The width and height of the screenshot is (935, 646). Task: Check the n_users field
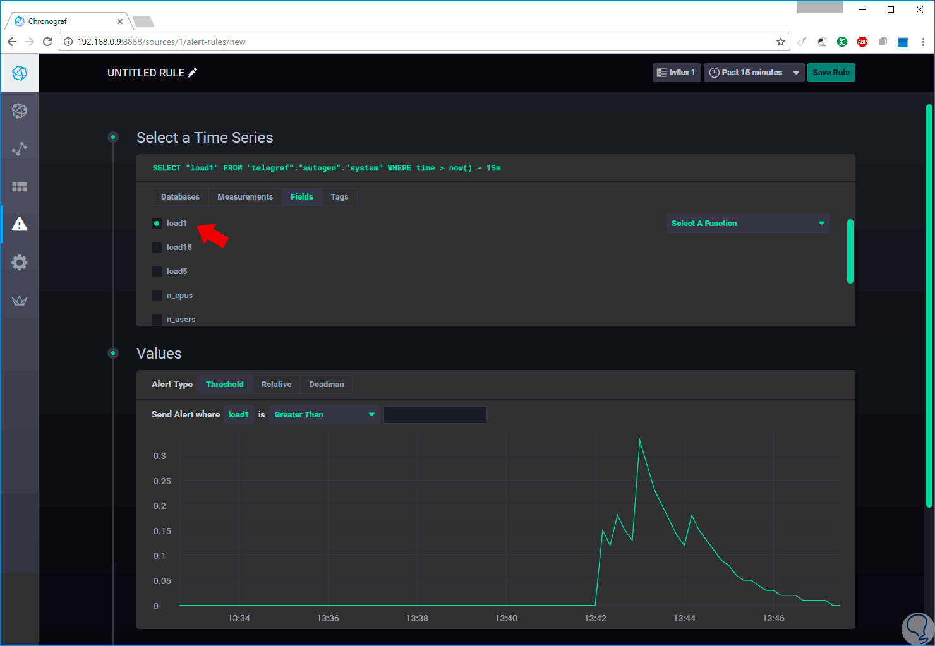tap(157, 320)
